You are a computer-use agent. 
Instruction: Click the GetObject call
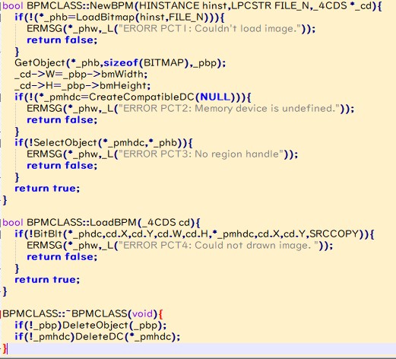[x=40, y=62]
